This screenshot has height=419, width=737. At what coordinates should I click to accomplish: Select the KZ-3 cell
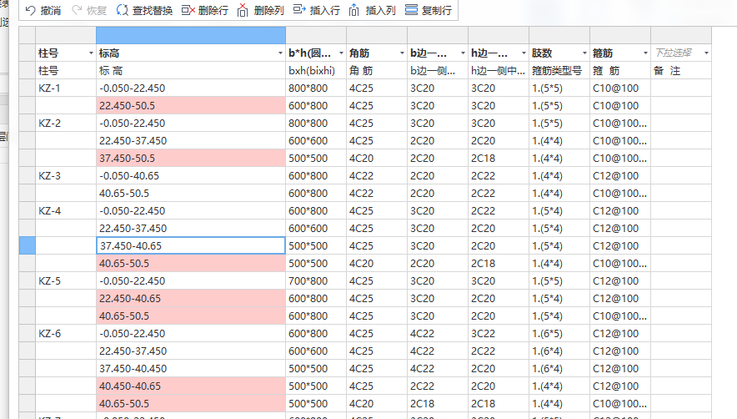click(x=66, y=175)
